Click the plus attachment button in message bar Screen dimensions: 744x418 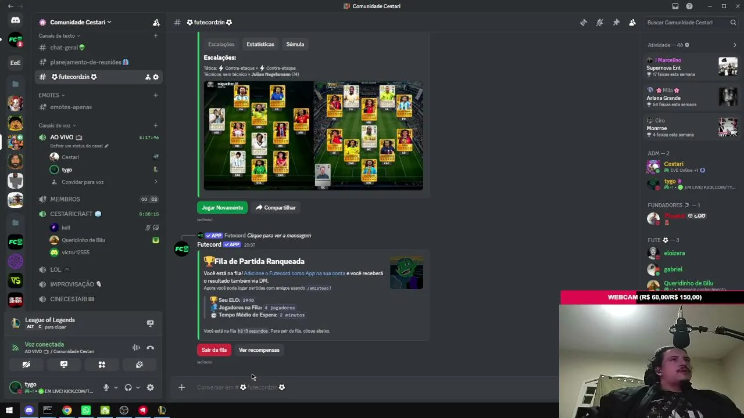click(181, 387)
